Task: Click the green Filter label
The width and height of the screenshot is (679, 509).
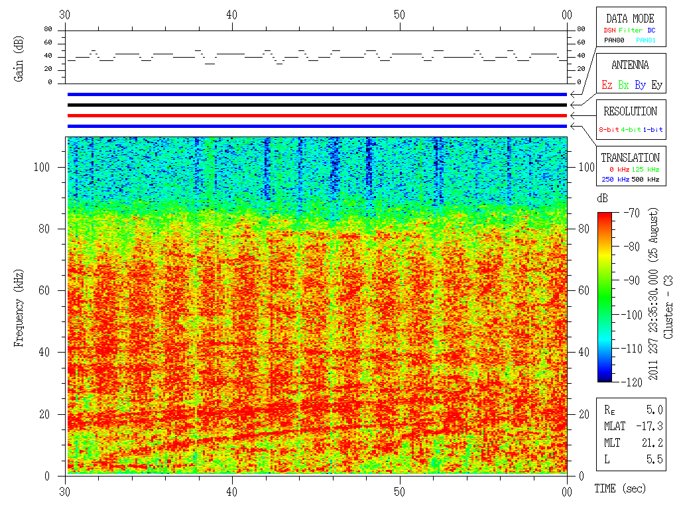Action: (x=631, y=30)
